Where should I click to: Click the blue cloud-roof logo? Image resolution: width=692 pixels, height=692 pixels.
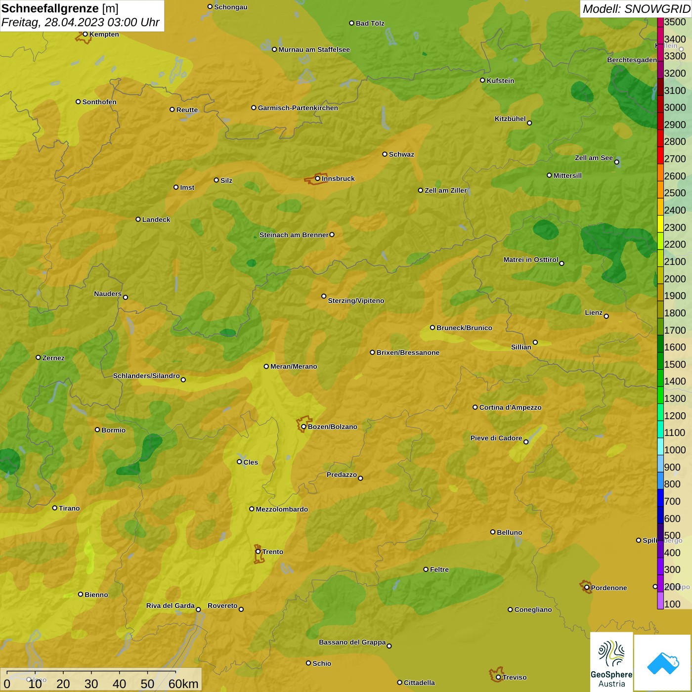tap(663, 663)
